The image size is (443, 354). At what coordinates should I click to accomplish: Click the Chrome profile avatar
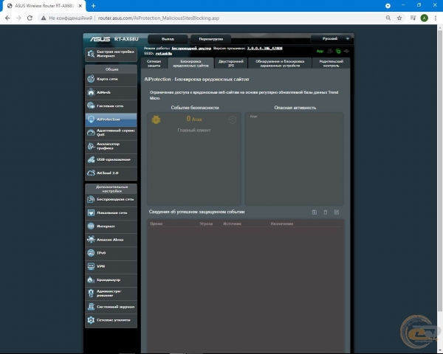pyautogui.click(x=424, y=18)
